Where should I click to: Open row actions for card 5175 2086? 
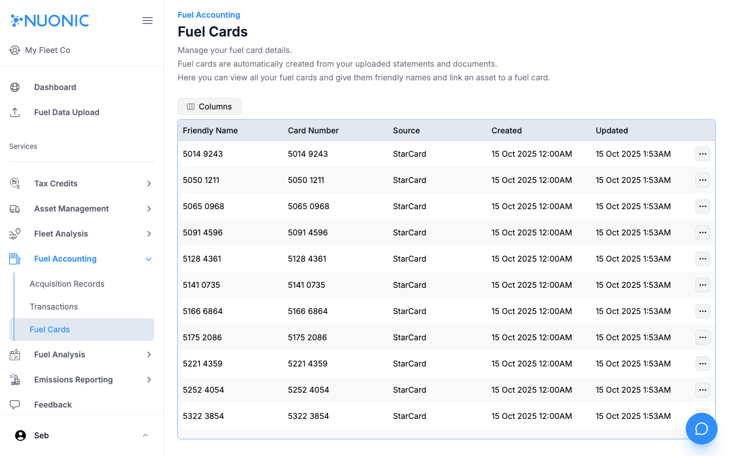703,337
